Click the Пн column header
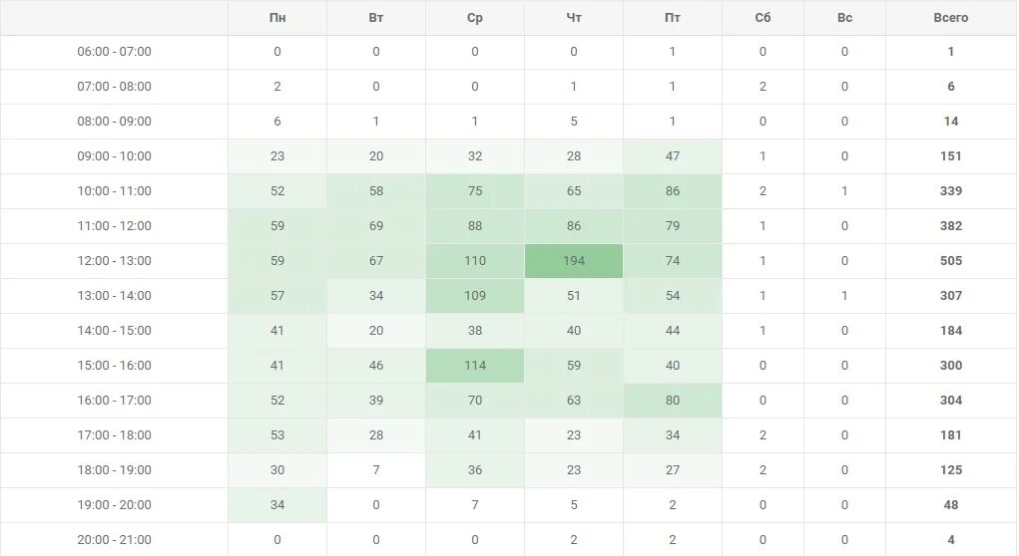The image size is (1019, 556). click(x=277, y=18)
